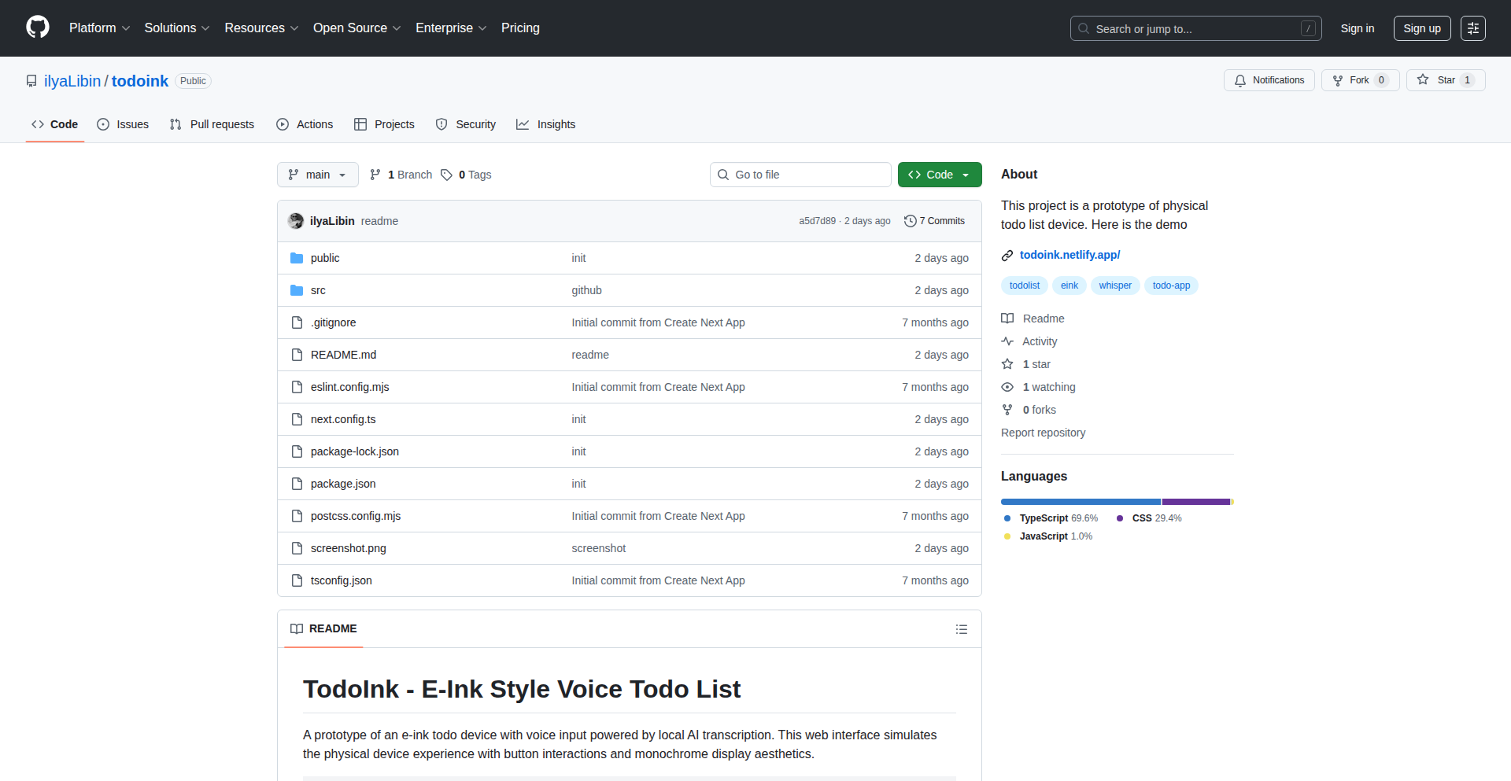Open the 7 Commits history
This screenshot has height=781, width=1511.
tap(934, 221)
